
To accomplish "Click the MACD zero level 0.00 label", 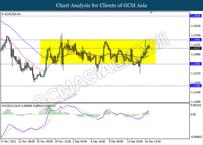I will [193, 115].
